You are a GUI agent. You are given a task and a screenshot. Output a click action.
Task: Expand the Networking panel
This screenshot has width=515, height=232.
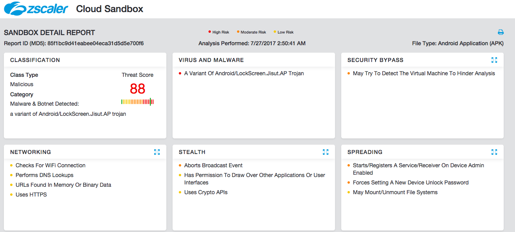coord(157,152)
